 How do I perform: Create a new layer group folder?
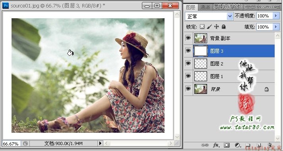coord(248,145)
